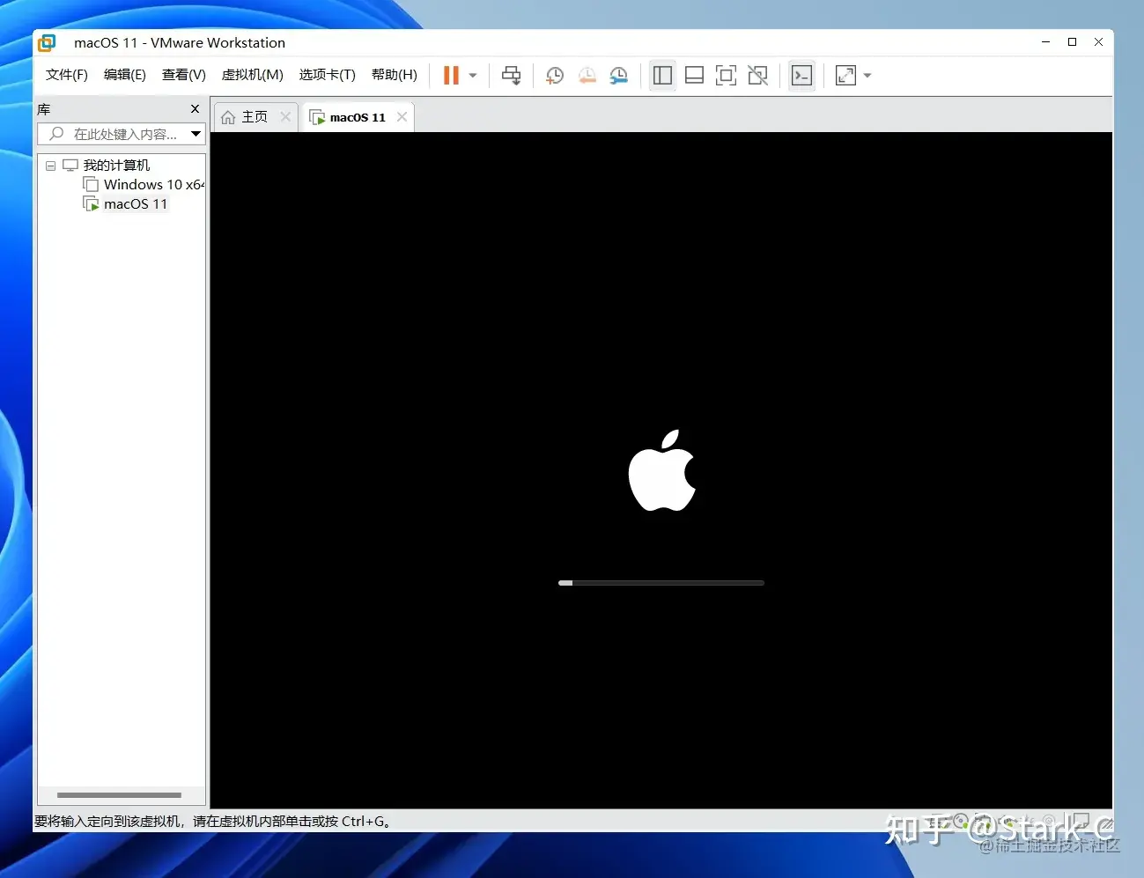Collapse the 我的计算机 tree node
The image size is (1144, 878).
click(x=50, y=166)
